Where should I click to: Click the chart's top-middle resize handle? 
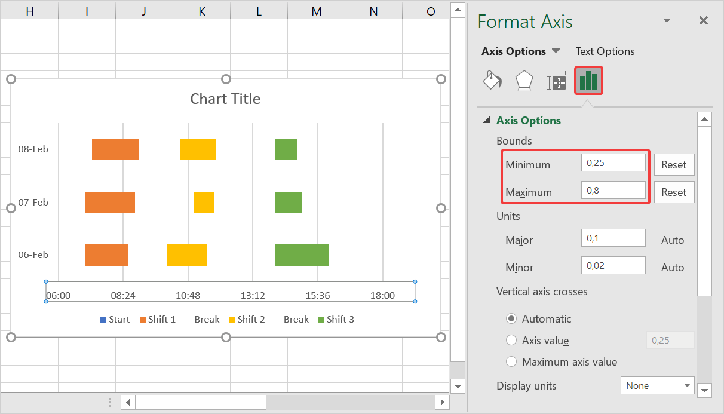point(226,79)
